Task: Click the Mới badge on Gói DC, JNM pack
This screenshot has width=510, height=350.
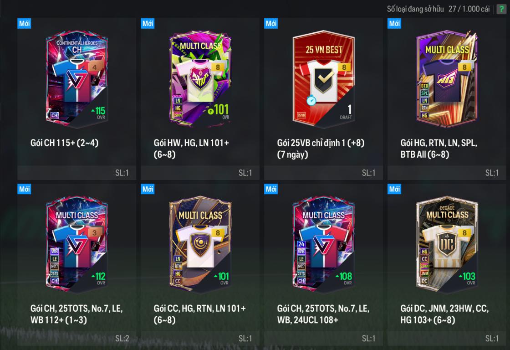Action: tap(394, 189)
